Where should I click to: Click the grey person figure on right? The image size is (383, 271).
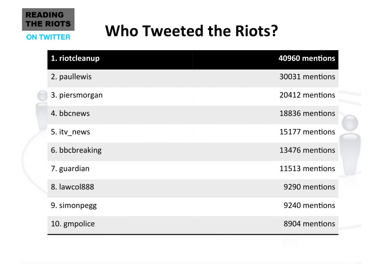pyautogui.click(x=350, y=144)
